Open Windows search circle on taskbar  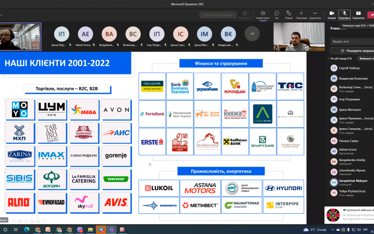tap(5, 230)
